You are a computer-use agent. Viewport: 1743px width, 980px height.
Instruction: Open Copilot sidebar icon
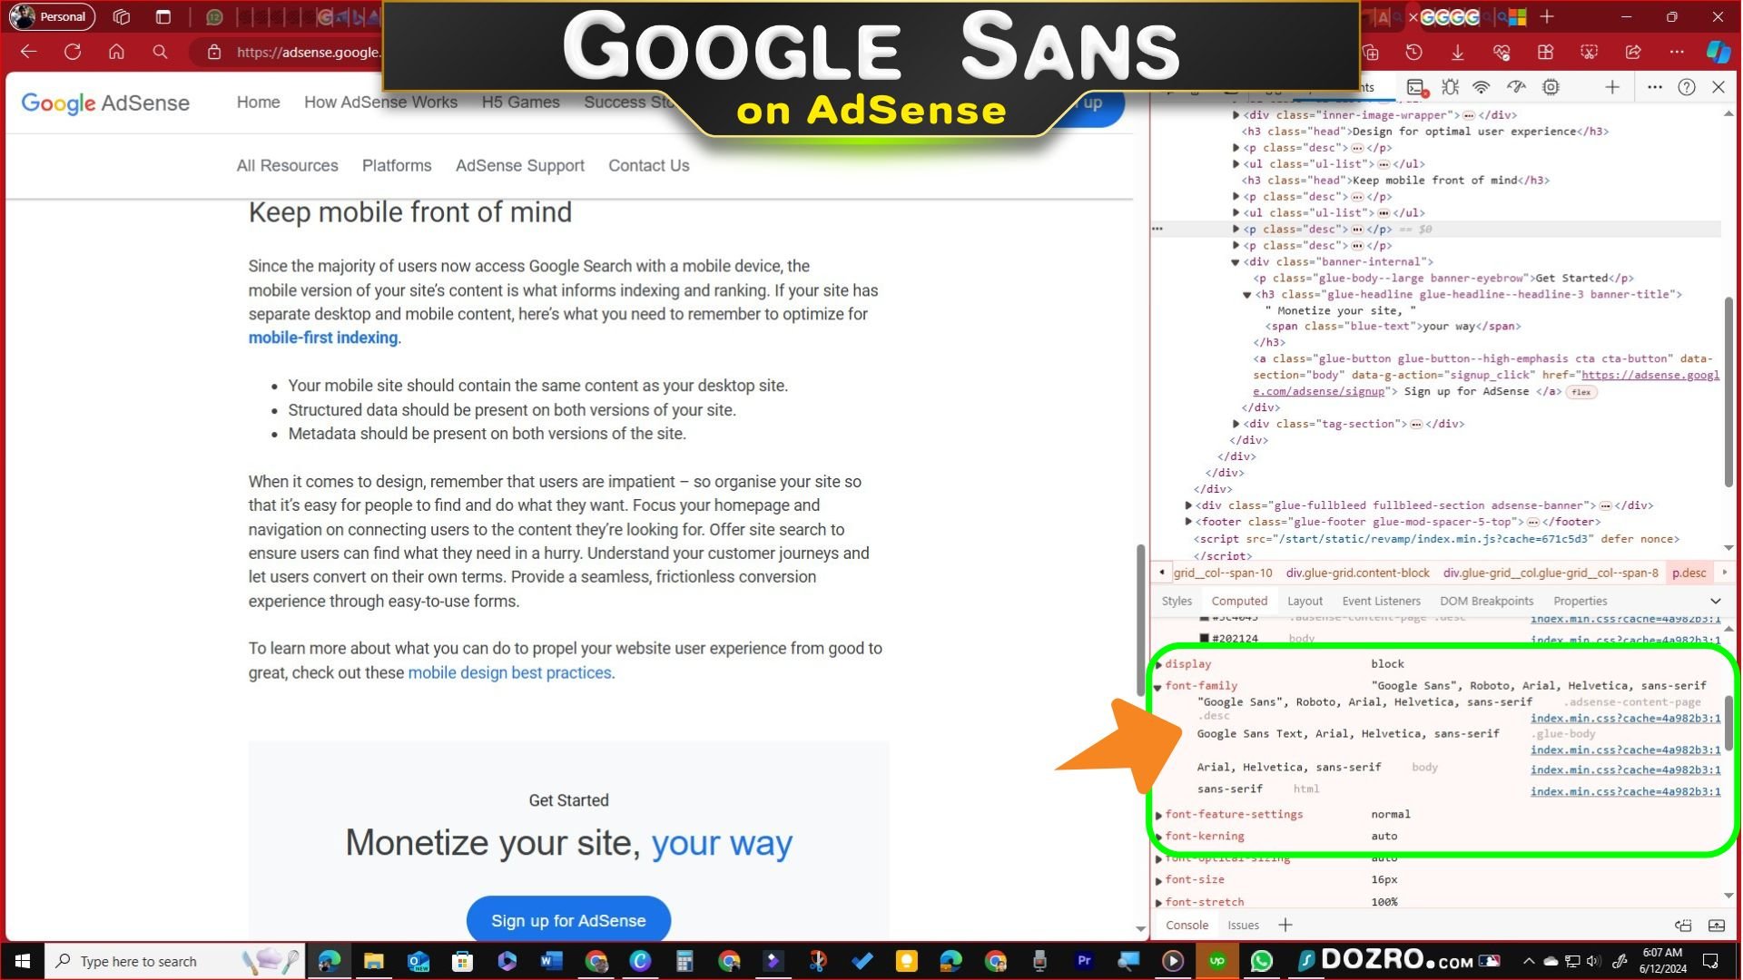pos(1718,52)
